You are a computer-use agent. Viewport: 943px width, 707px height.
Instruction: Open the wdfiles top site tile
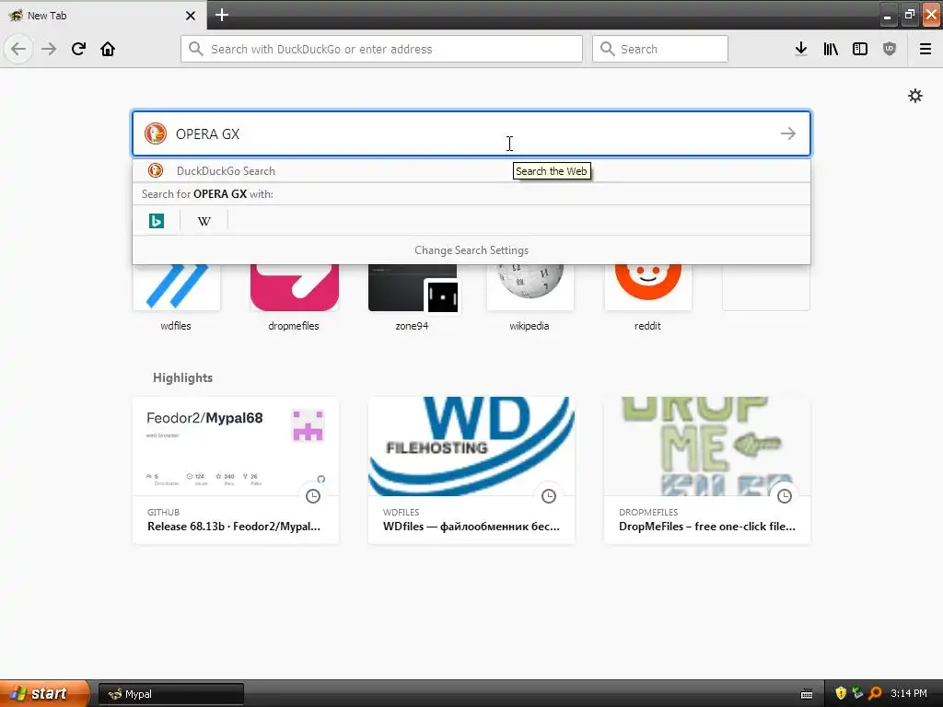(x=176, y=297)
